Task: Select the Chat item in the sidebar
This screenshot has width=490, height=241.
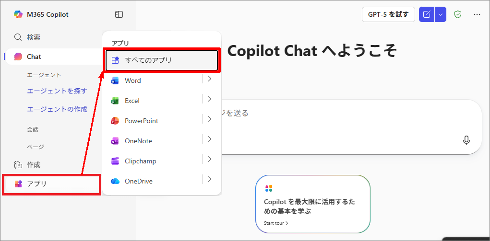Action: (x=34, y=57)
